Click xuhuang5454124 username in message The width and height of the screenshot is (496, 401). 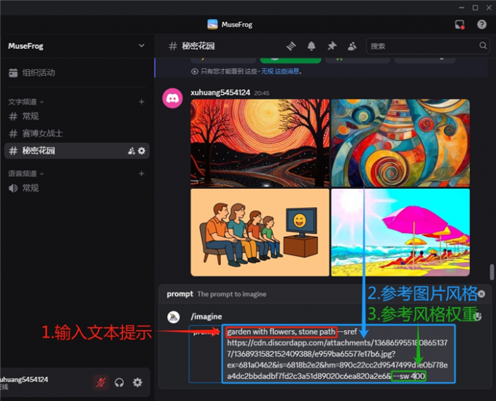pos(220,93)
